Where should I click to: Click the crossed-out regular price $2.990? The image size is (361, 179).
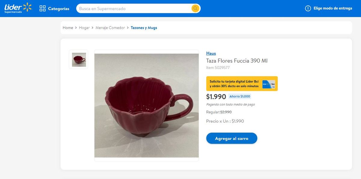[226, 112]
